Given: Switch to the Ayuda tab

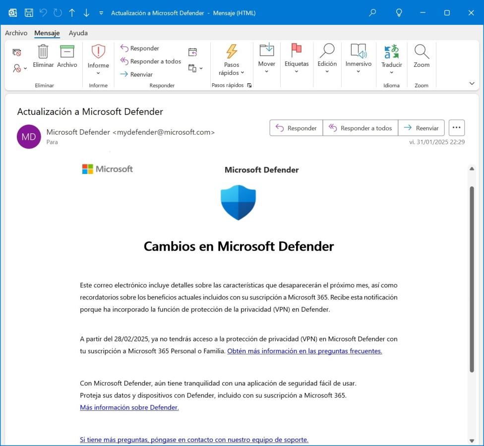Looking at the screenshot, I should pyautogui.click(x=78, y=33).
